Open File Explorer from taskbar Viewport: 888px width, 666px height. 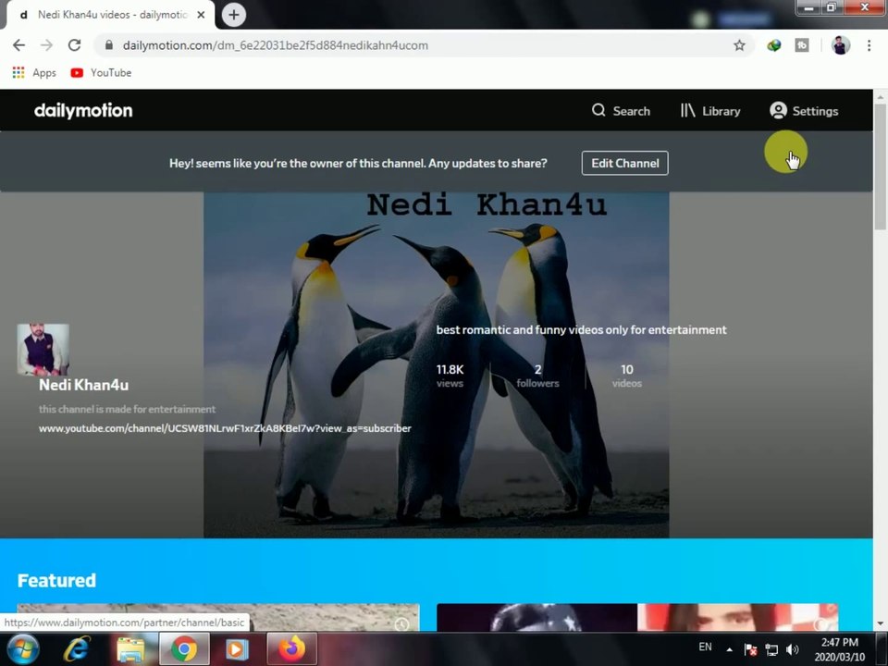point(130,649)
